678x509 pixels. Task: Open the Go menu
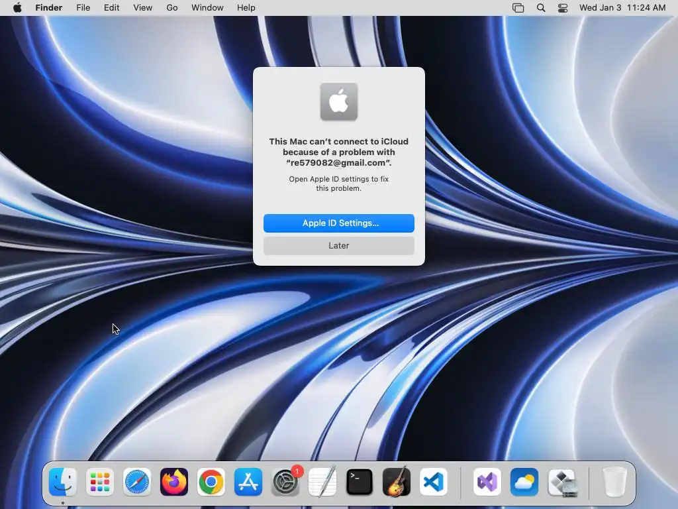(x=172, y=7)
